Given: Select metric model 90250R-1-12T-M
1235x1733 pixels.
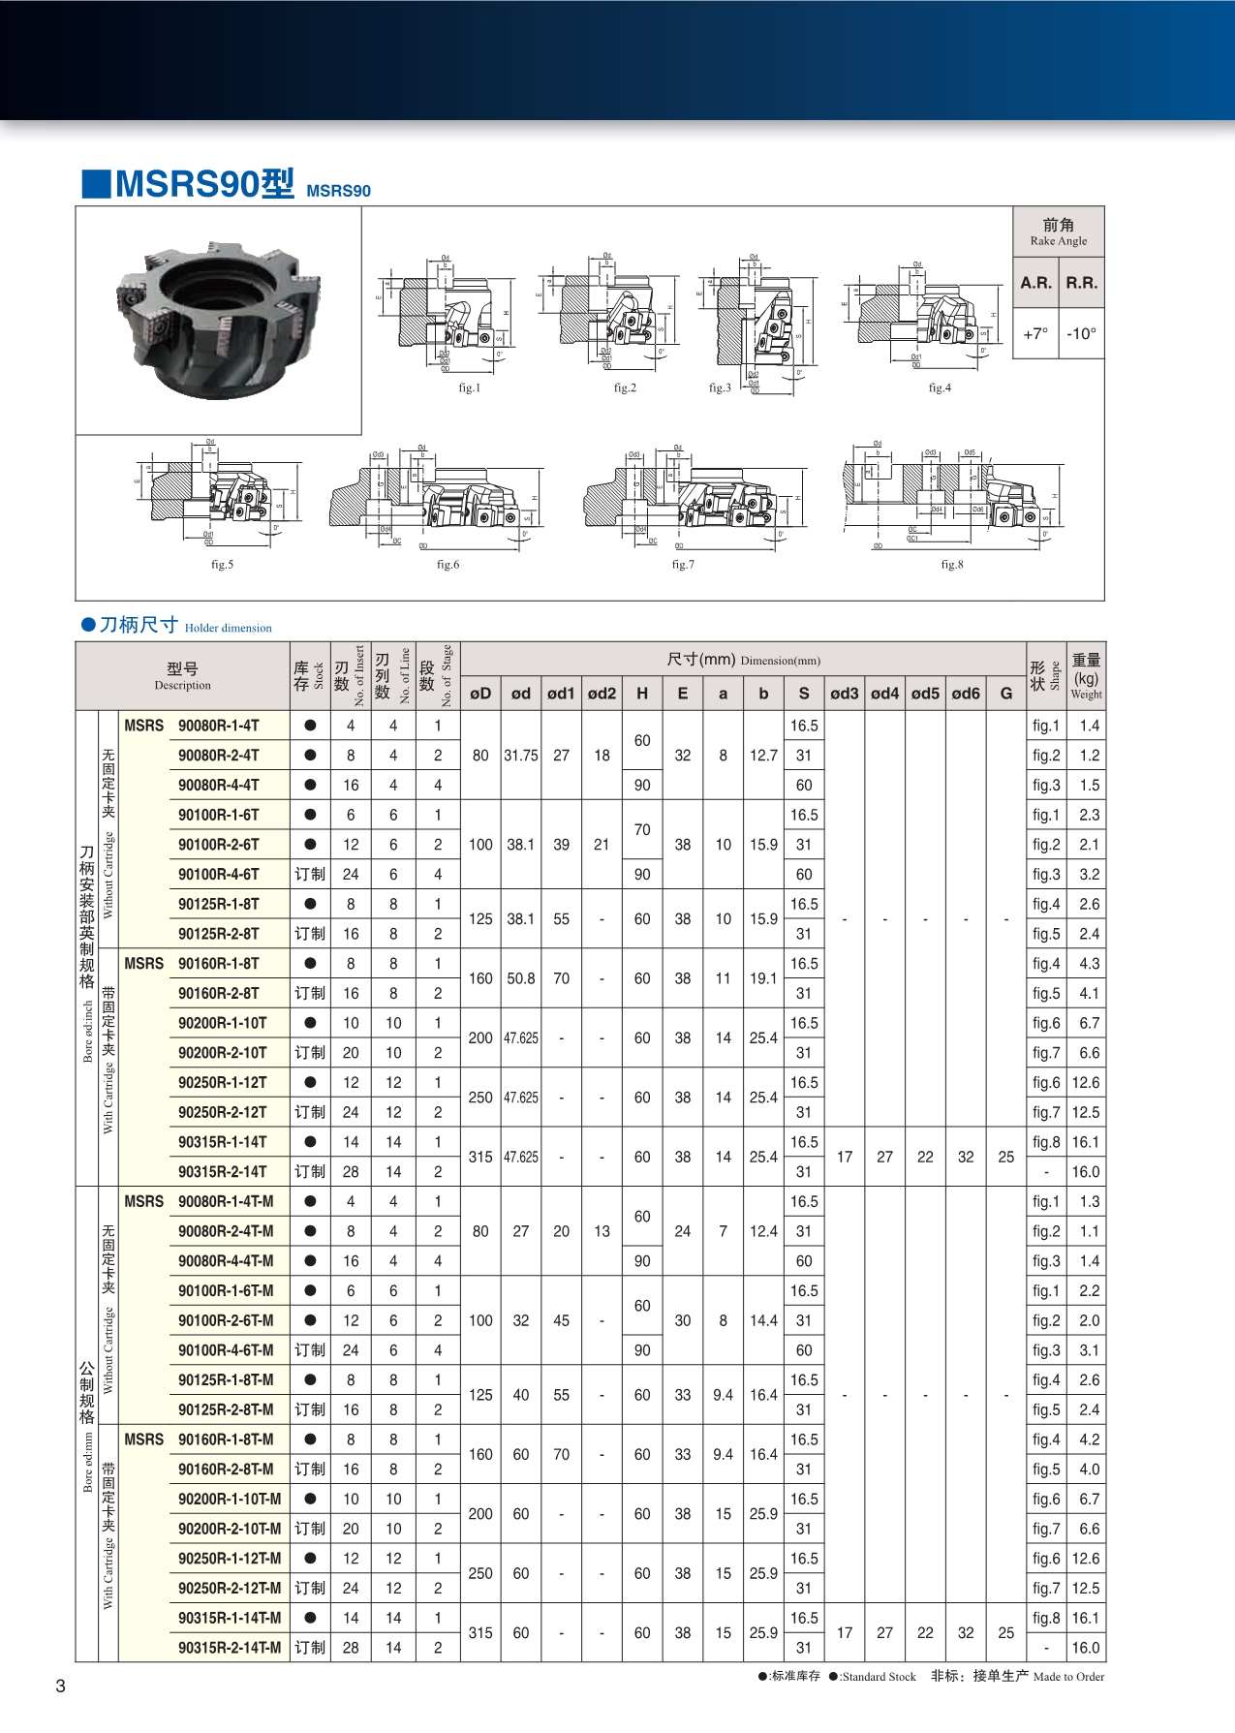Looking at the screenshot, I should click(230, 1560).
